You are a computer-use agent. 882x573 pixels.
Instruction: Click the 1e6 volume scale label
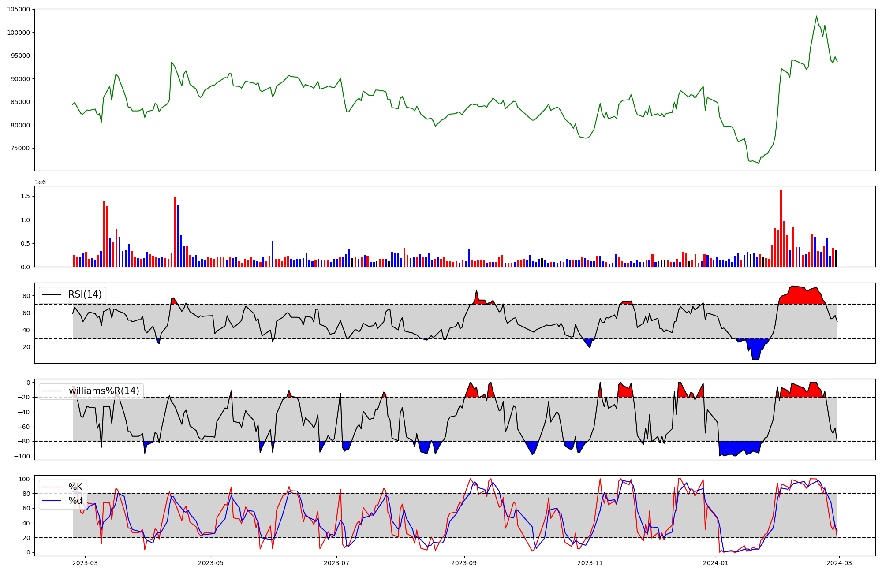coord(40,182)
